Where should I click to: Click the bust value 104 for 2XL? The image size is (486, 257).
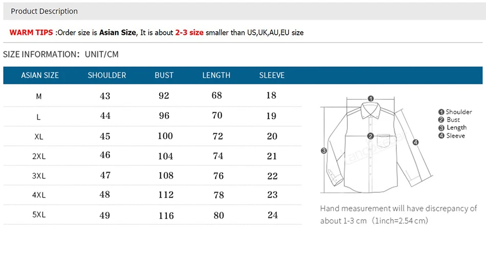[x=166, y=156]
